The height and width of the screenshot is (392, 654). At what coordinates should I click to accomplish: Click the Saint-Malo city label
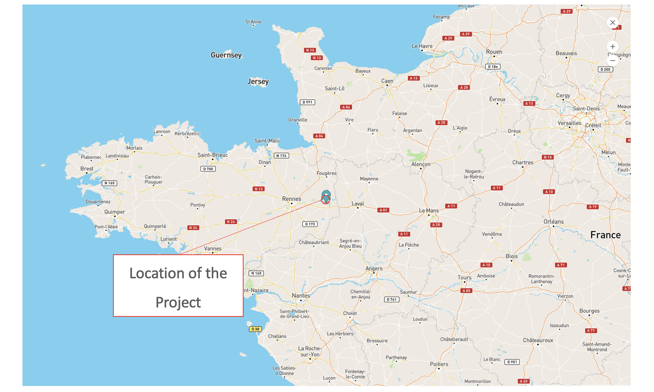(x=267, y=141)
